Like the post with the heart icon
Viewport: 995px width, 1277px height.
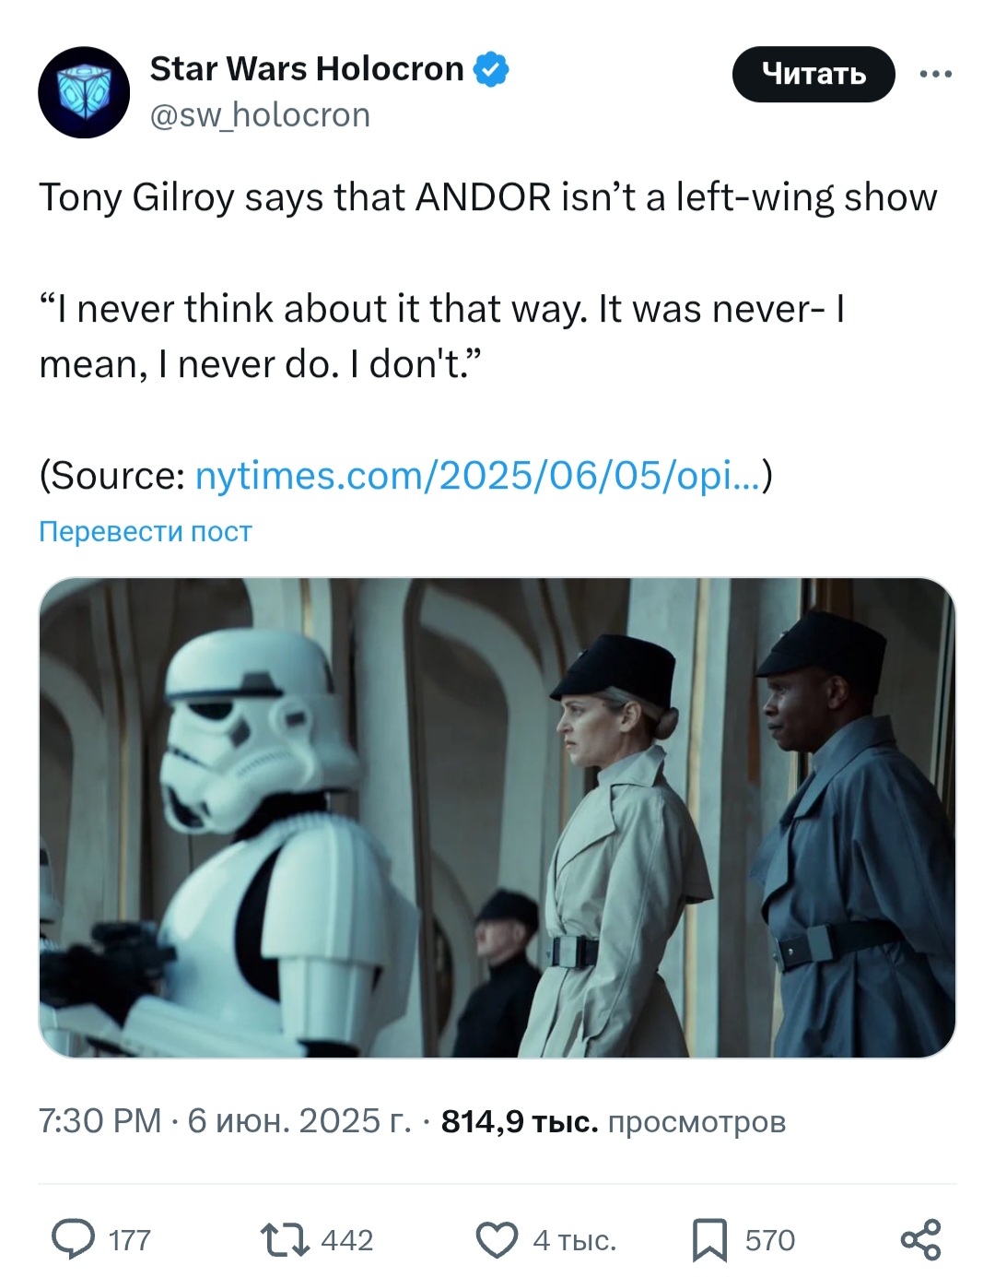coord(497,1240)
